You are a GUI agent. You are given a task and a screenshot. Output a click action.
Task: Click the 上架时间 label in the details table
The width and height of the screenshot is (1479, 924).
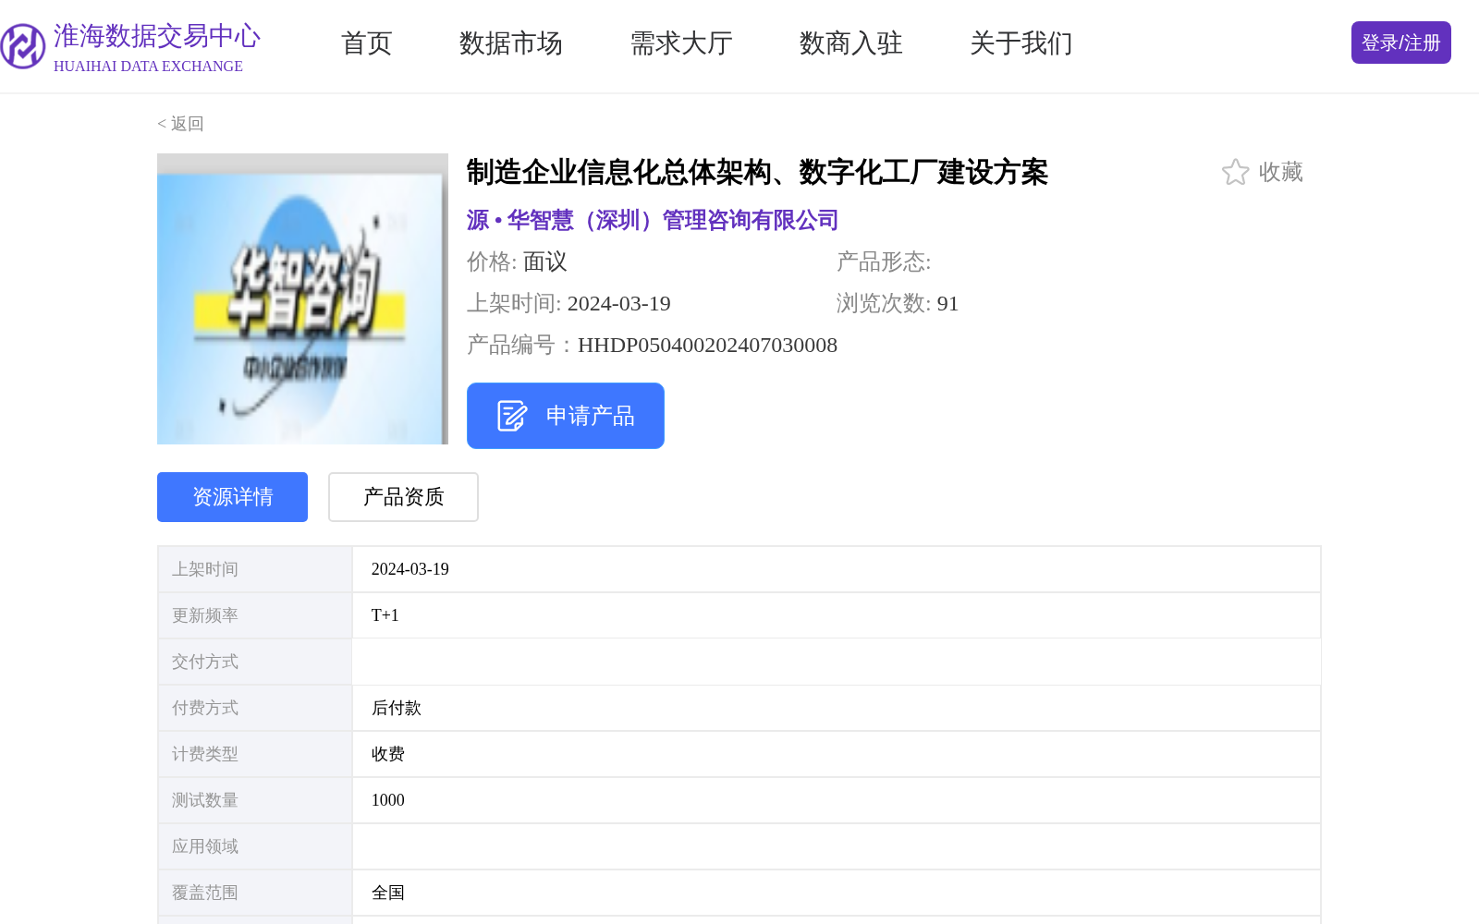point(254,569)
